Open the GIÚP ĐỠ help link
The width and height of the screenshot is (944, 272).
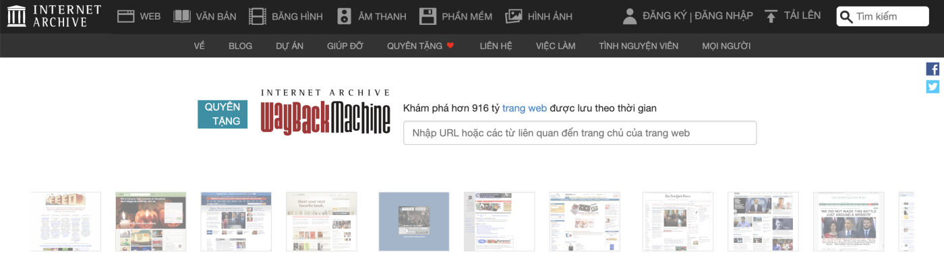345,46
